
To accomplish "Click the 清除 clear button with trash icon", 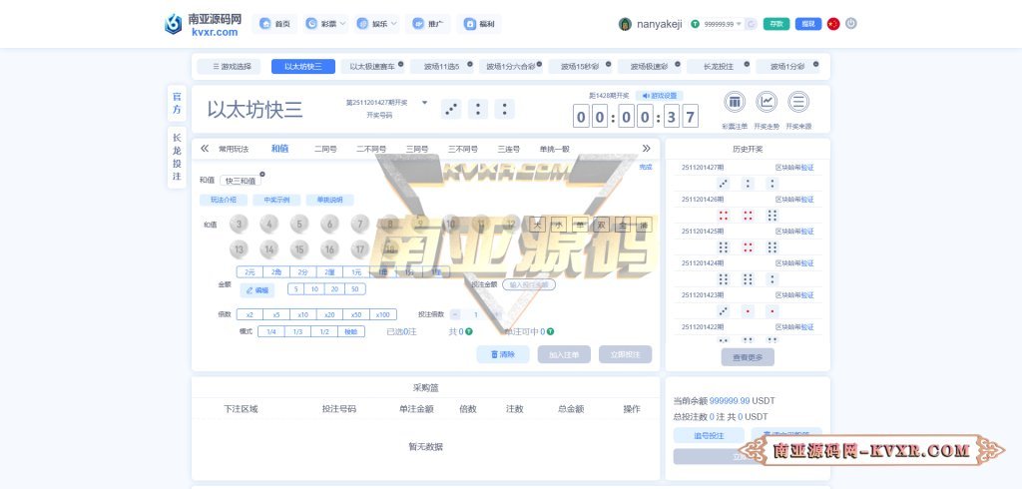I will tap(503, 354).
